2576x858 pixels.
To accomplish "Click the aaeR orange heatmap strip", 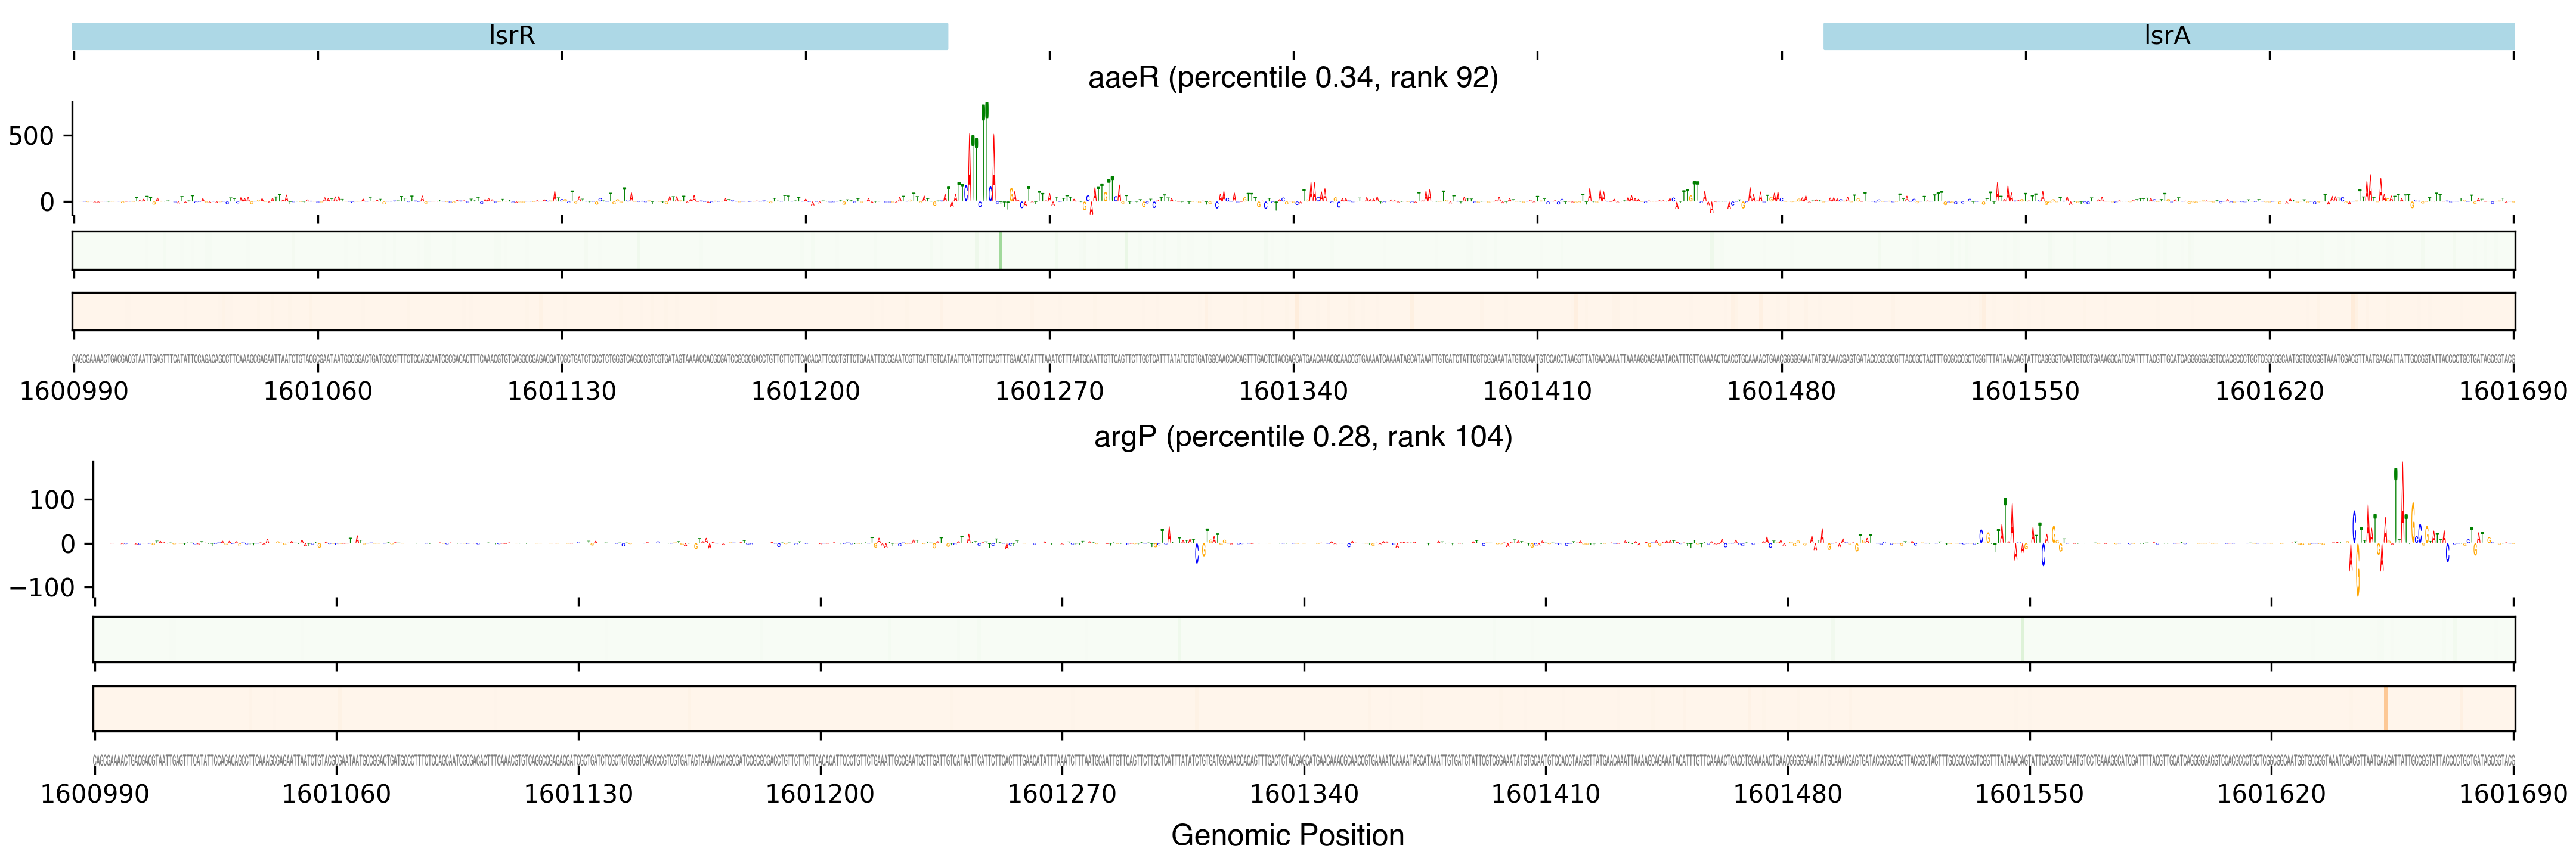I will point(1293,312).
